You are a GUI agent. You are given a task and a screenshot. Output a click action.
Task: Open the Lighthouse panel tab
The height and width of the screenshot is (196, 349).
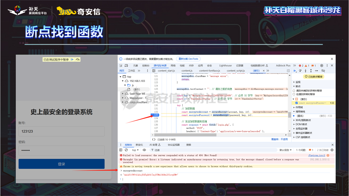[226, 66]
